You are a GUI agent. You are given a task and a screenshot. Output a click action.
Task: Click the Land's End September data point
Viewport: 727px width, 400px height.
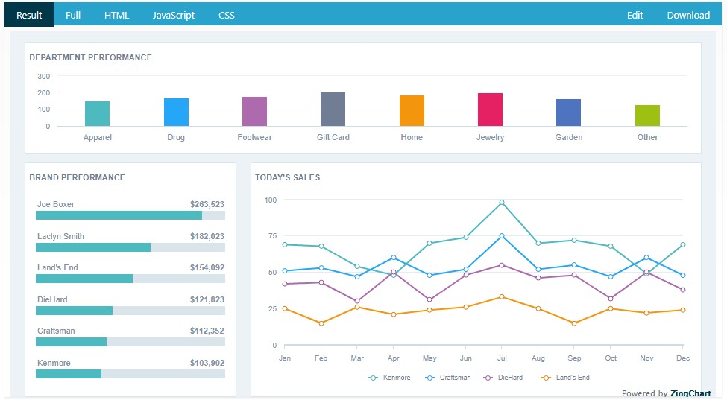coord(574,323)
